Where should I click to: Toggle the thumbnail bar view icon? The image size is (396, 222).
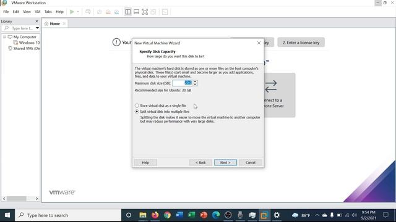click(x=136, y=12)
